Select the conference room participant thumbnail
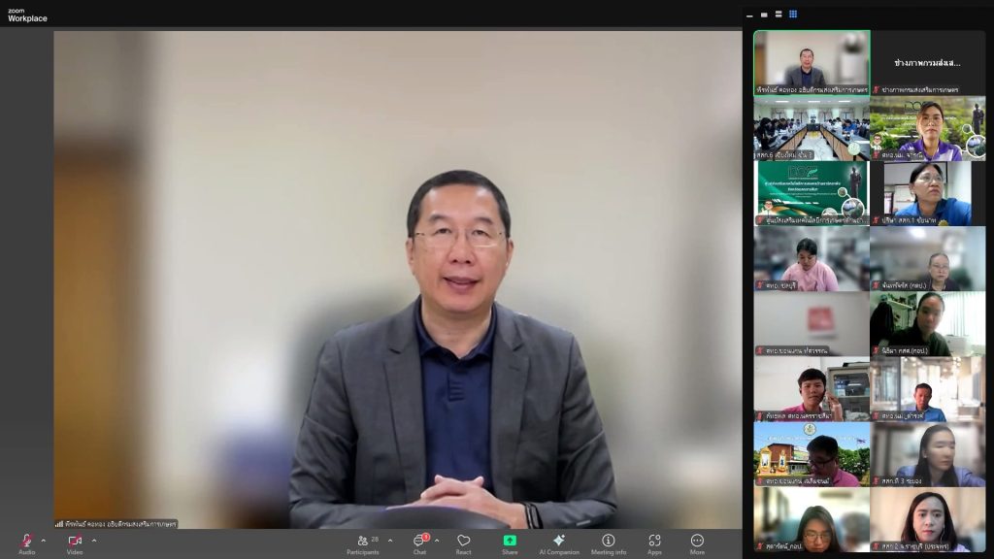Viewport: 994px width, 559px height. [812, 128]
